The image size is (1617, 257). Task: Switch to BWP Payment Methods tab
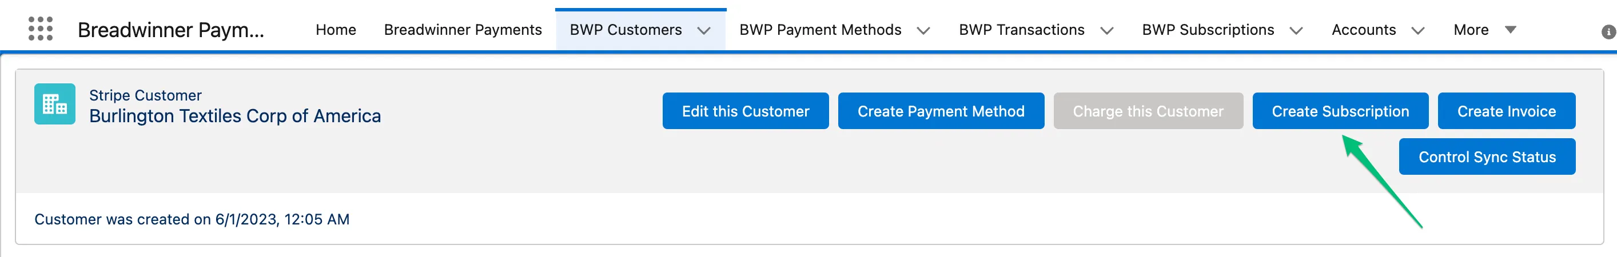point(820,30)
